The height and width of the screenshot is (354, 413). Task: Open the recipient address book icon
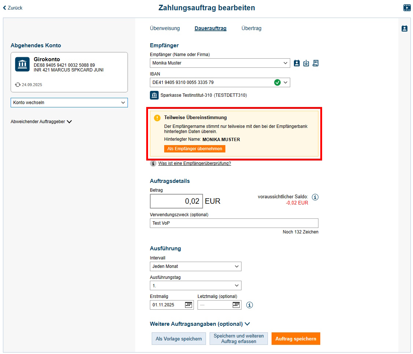297,63
